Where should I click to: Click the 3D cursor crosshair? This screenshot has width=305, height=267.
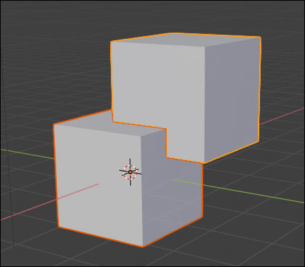[x=130, y=172]
